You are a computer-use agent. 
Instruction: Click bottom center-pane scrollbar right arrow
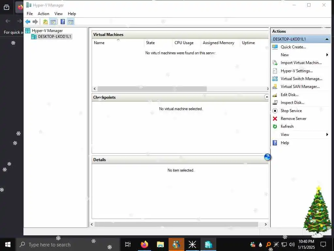tap(266, 224)
